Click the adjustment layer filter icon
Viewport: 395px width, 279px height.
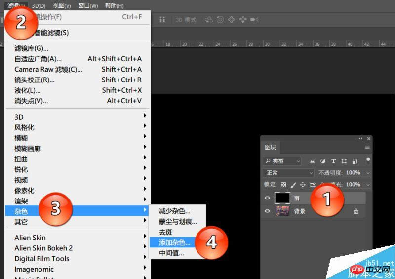click(323, 161)
